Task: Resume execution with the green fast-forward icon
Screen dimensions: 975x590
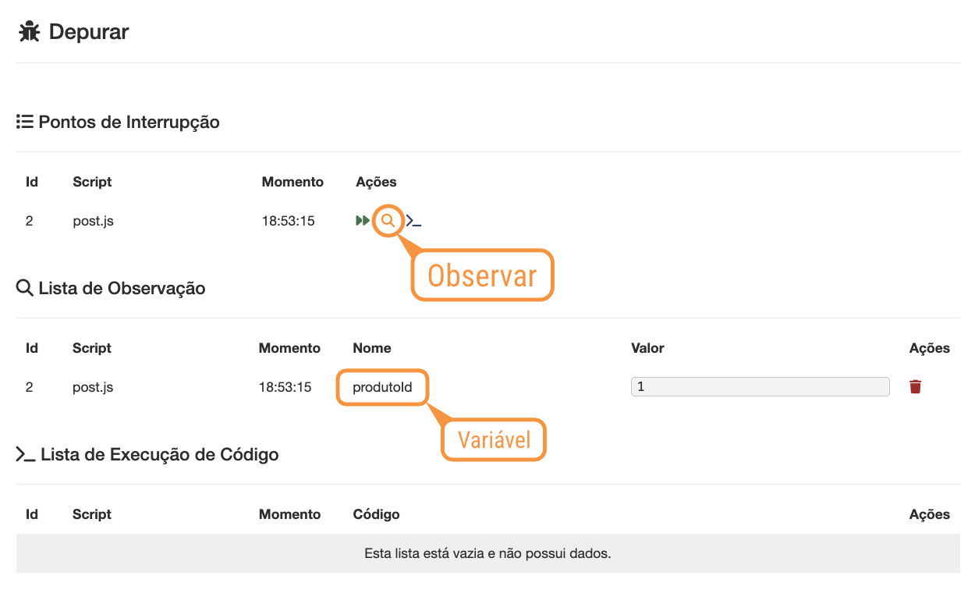Action: (x=362, y=221)
